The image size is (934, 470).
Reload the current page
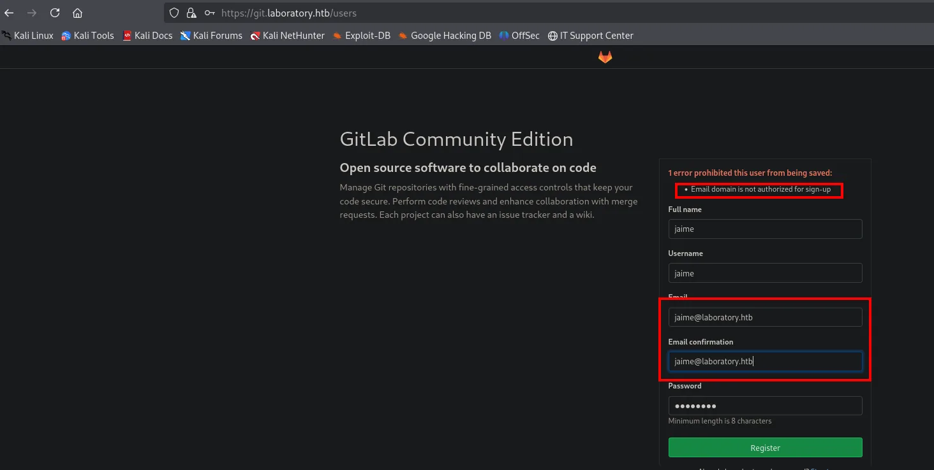(x=55, y=13)
